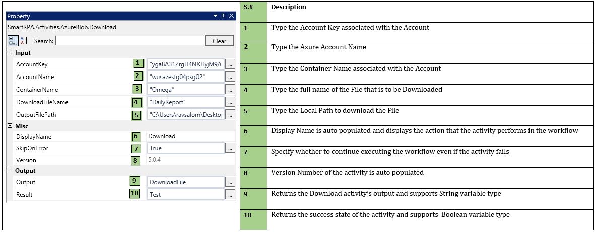The height and width of the screenshot is (232, 595).
Task: Click ellipsis button beside SkipOnError value
Action: click(230, 148)
